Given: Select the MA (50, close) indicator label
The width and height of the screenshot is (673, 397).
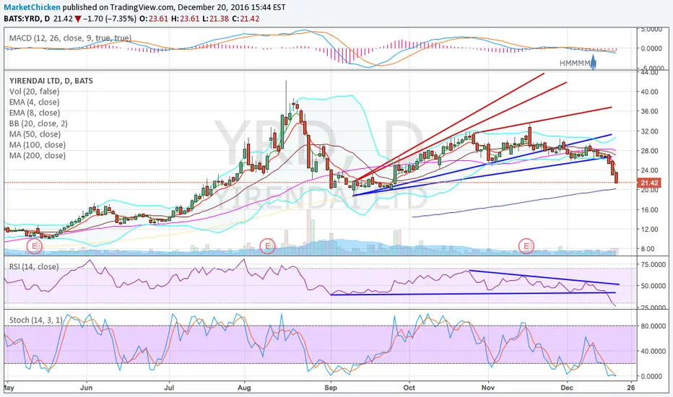Looking at the screenshot, I should [x=35, y=134].
